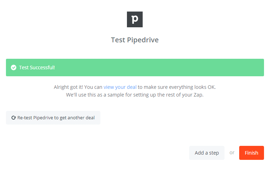Click the 'Test Successful!' message text
The image size is (271, 170).
37,68
